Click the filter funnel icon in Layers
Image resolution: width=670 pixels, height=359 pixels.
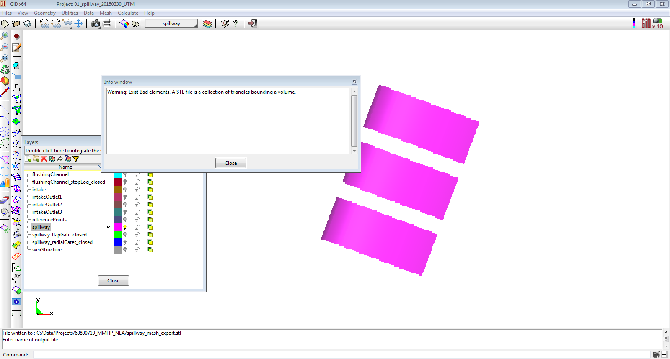76,159
